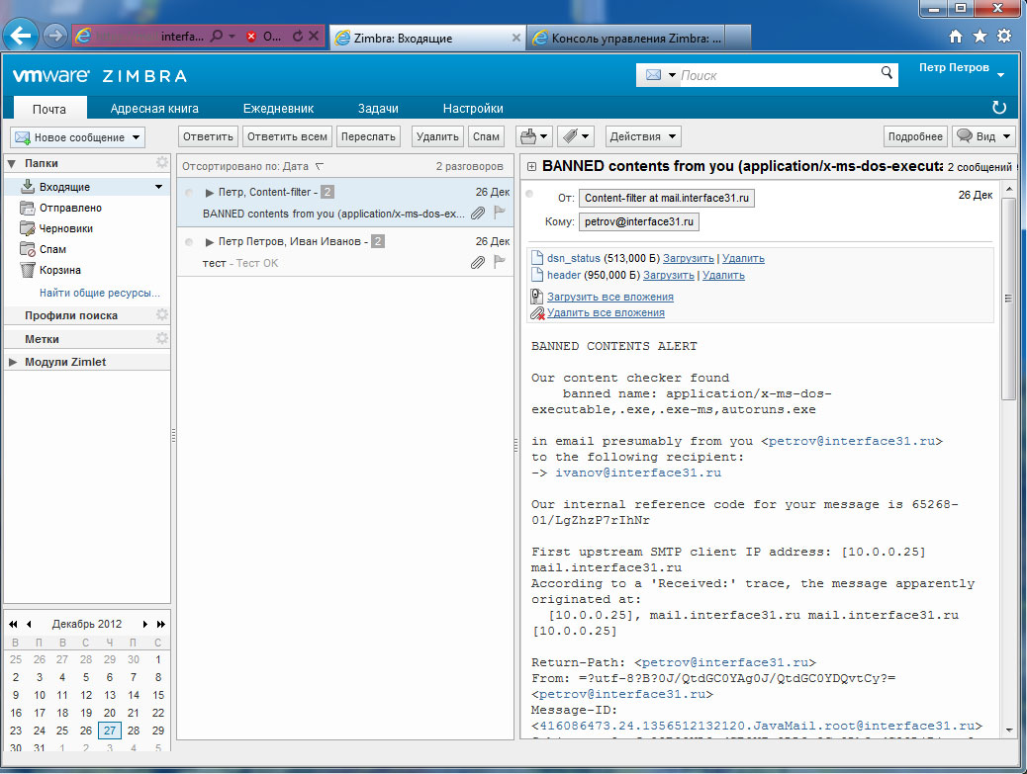This screenshot has height=774, width=1027.
Task: Open the Действия actions dropdown
Action: (x=643, y=136)
